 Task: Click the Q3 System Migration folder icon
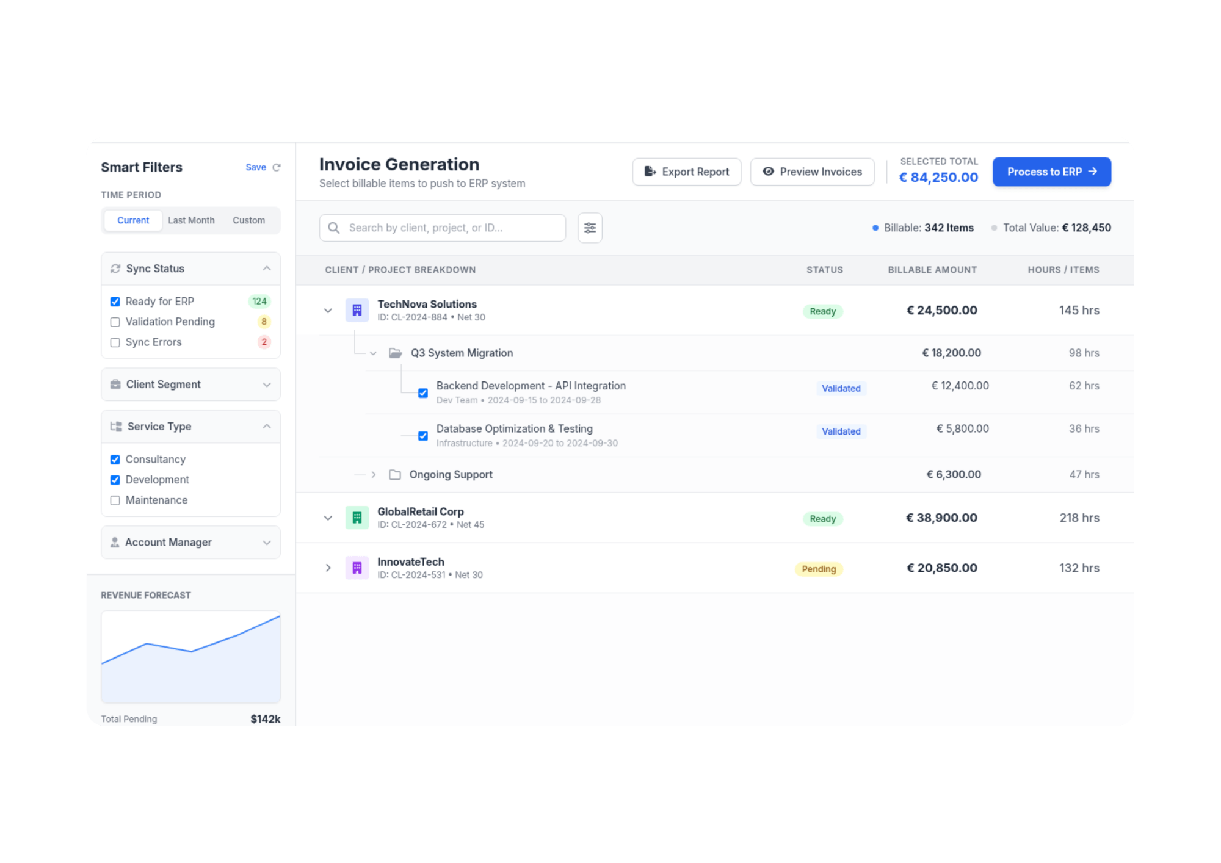pyautogui.click(x=396, y=353)
